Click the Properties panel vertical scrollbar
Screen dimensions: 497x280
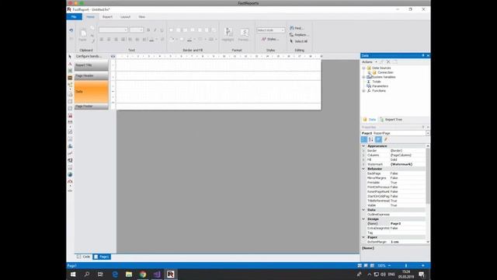click(428, 177)
